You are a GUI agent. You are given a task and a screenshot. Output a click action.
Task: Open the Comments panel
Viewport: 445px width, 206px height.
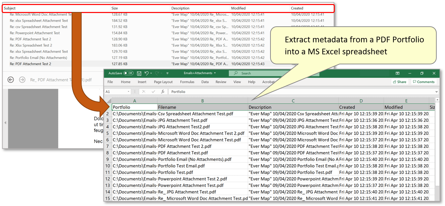click(x=424, y=82)
